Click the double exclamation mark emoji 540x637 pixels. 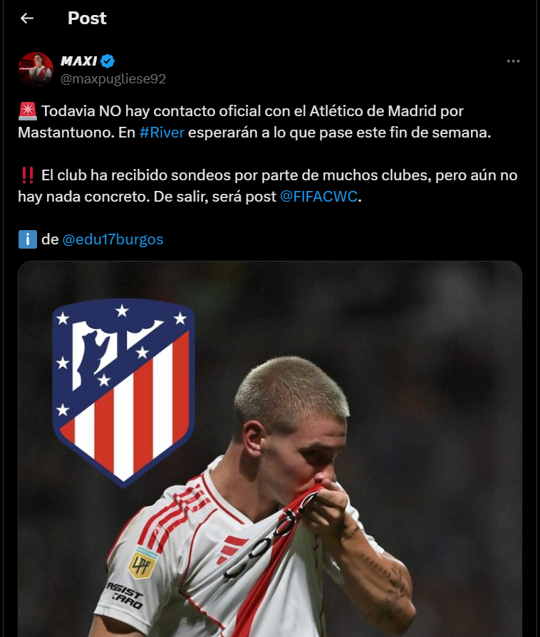28,175
